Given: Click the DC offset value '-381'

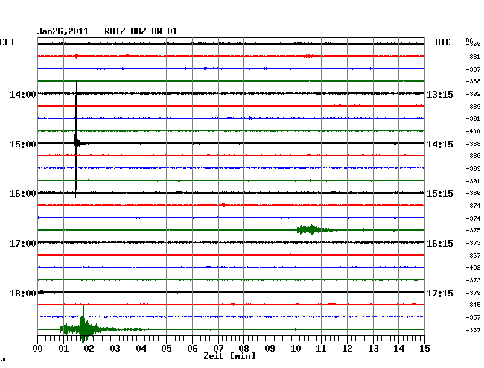Looking at the screenshot, I should pos(473,57).
